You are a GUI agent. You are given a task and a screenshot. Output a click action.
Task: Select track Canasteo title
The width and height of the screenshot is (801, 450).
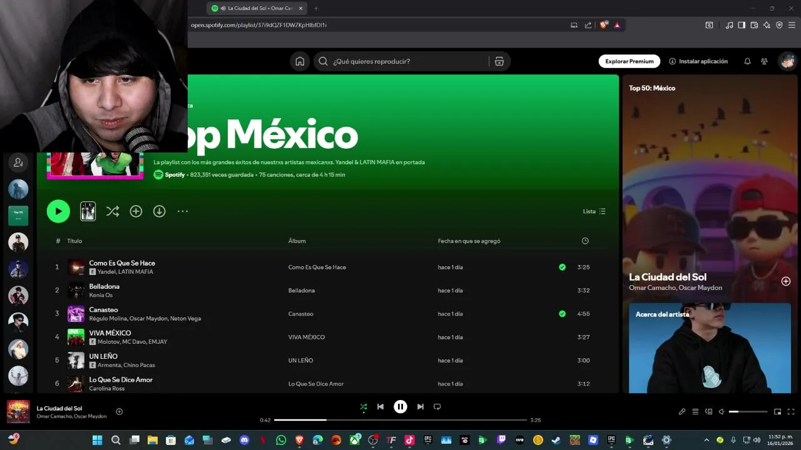(x=103, y=310)
